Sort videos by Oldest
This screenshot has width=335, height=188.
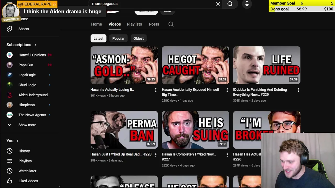click(x=138, y=38)
